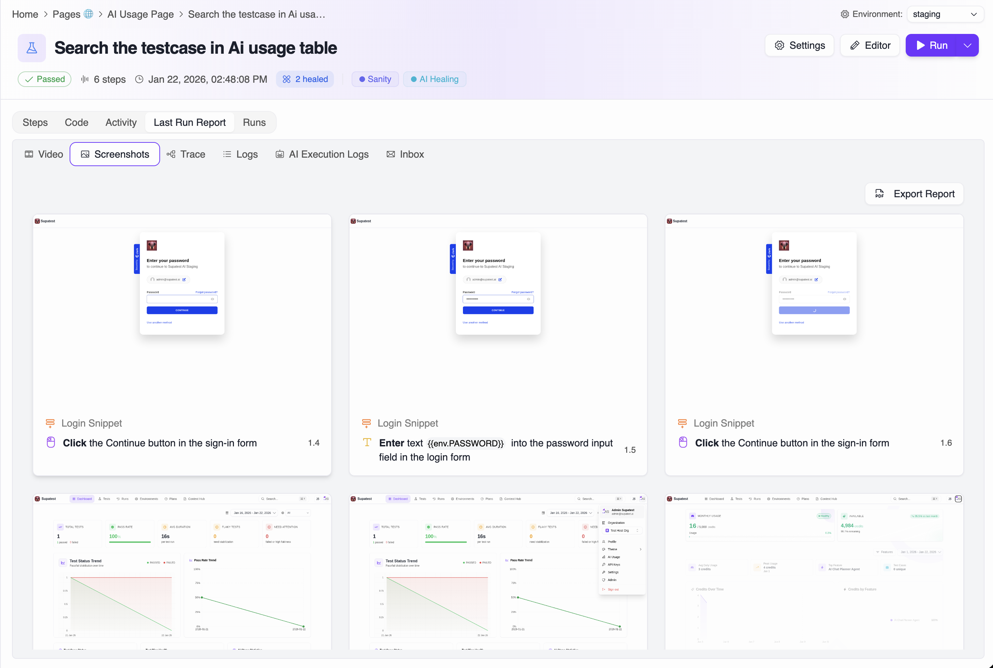Open test Settings

click(799, 46)
